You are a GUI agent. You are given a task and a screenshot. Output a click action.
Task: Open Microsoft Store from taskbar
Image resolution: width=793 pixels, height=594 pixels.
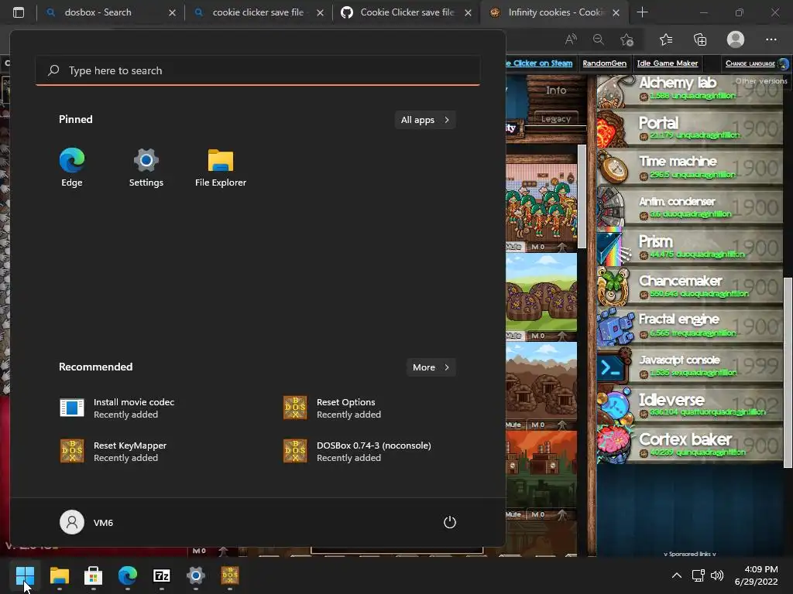[93, 575]
